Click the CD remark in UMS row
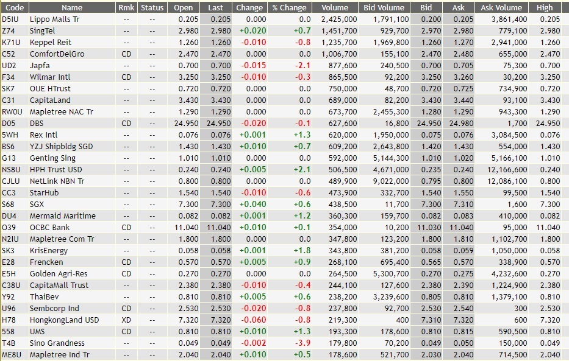The width and height of the screenshot is (569, 361). pyautogui.click(x=126, y=332)
